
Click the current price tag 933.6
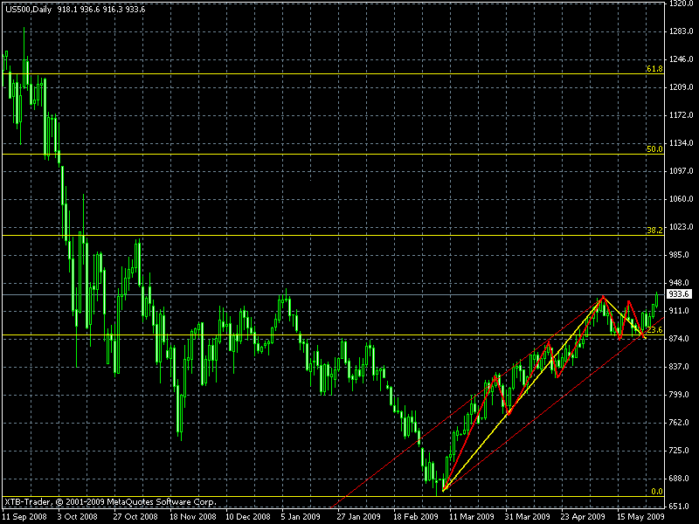click(679, 294)
